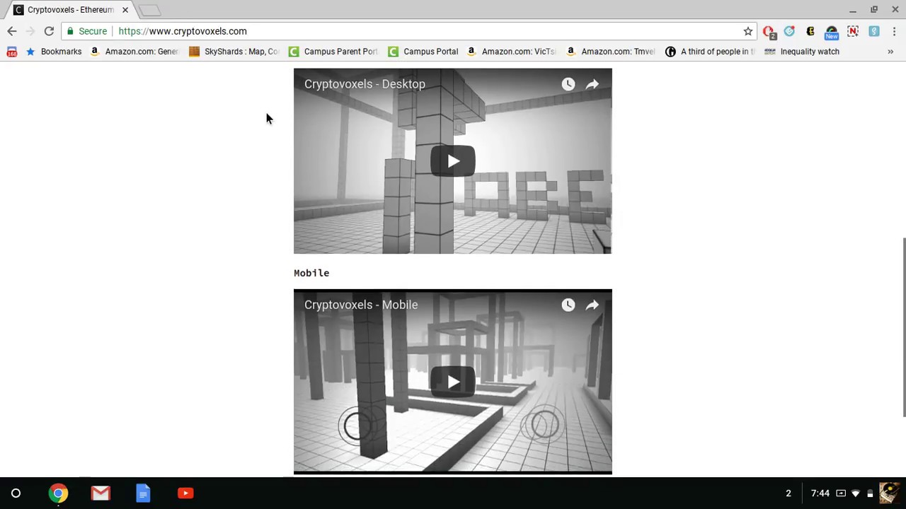Image resolution: width=906 pixels, height=509 pixels.
Task: Open the user avatar in the tray
Action: pos(890,493)
